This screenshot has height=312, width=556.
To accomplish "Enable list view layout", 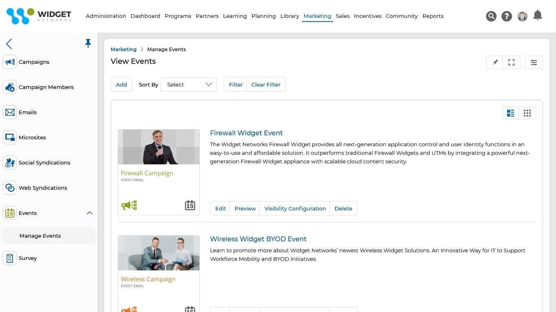I will (510, 113).
